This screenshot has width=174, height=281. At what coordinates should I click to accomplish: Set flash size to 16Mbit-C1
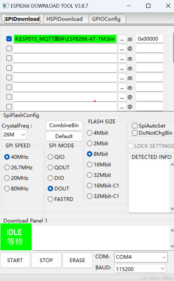tap(103, 186)
